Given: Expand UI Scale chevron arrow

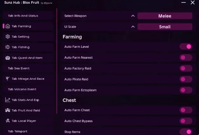Looking at the screenshot, I should click(x=133, y=27).
